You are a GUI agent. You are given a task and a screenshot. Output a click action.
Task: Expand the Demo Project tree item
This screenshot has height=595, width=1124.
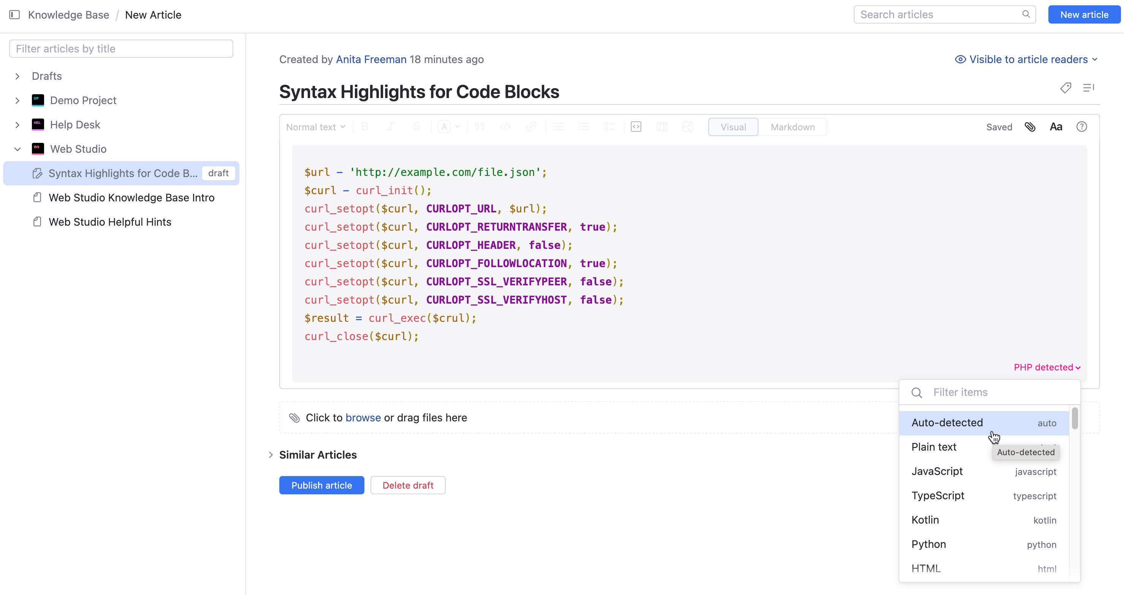pos(17,100)
